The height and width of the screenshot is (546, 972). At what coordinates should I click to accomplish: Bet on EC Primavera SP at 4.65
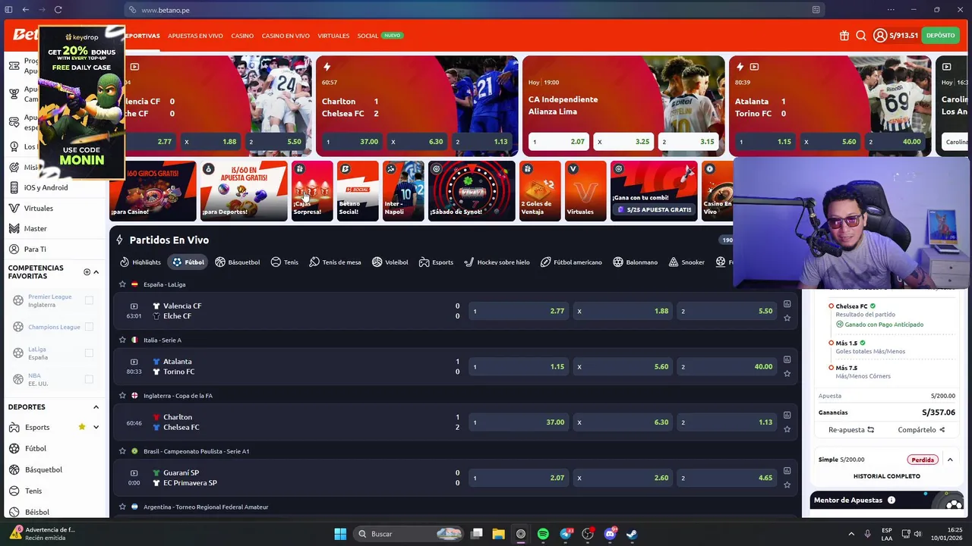click(x=726, y=478)
